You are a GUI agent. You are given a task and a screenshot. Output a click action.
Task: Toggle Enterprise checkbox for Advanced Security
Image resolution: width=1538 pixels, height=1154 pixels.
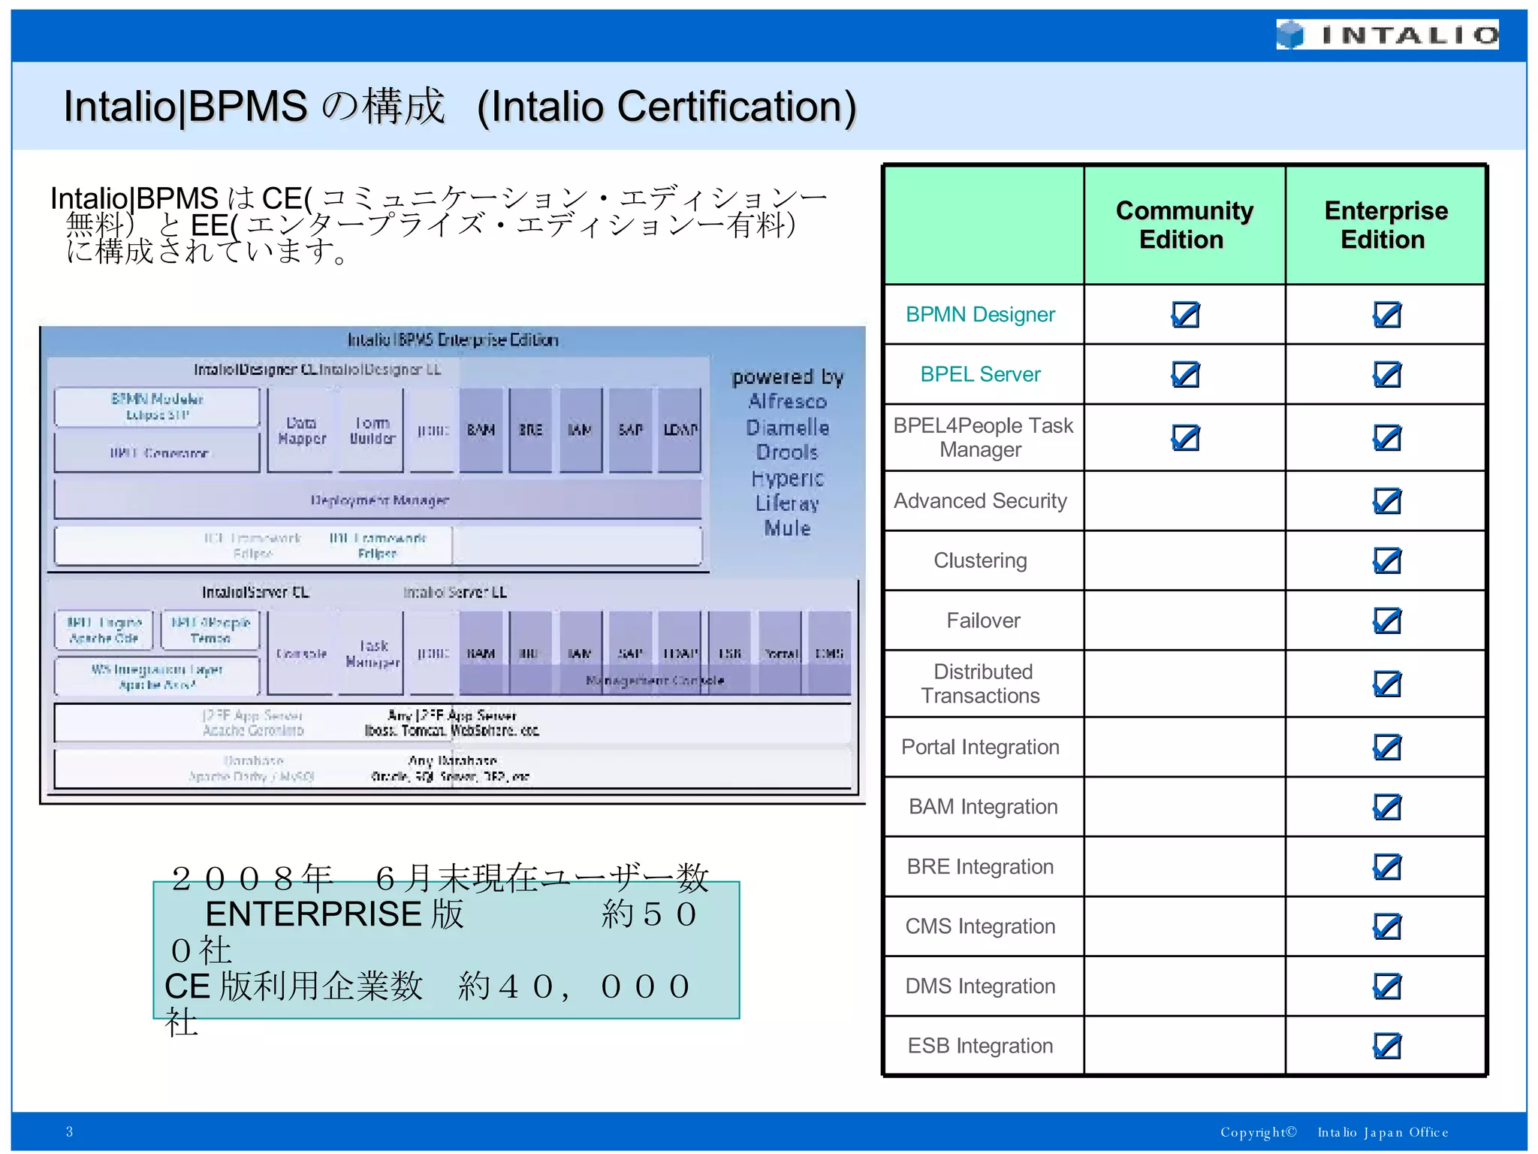1386,501
